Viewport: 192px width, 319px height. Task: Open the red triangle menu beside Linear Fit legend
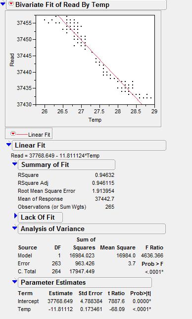coord(13,134)
